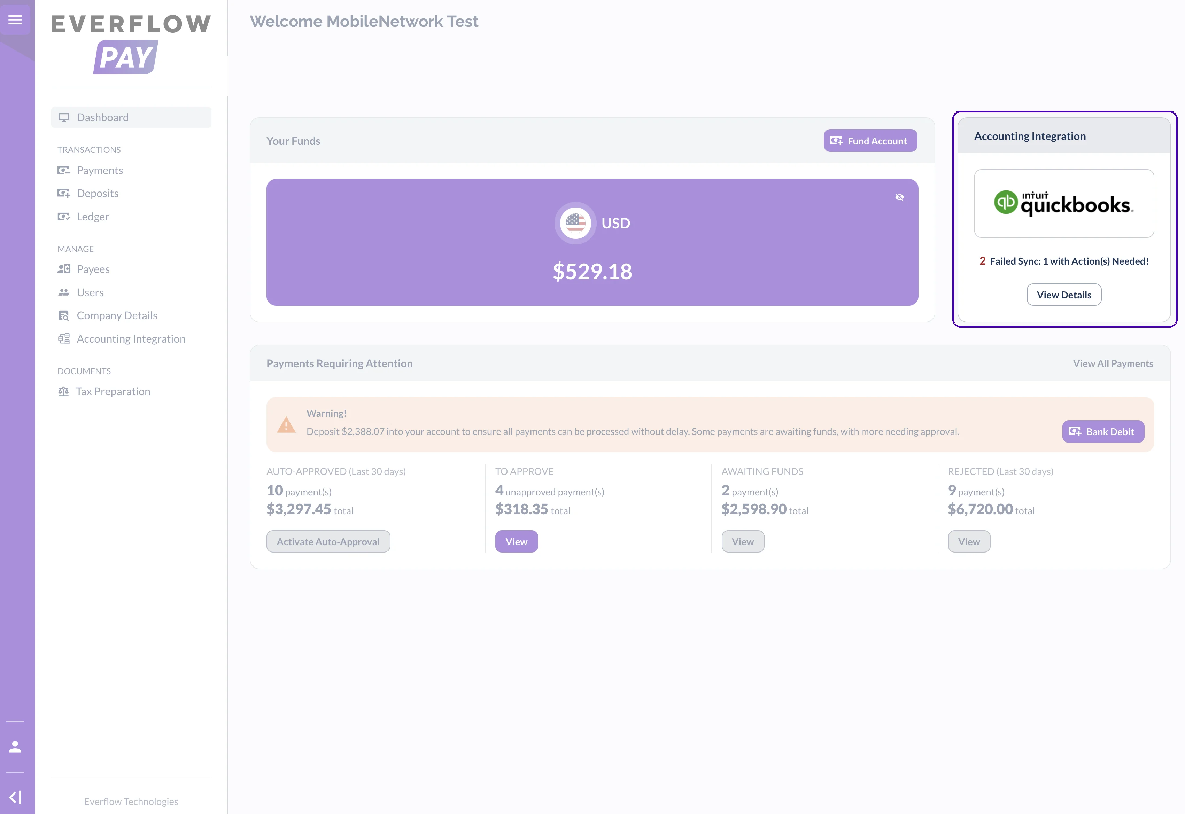Viewport: 1185px width, 814px height.
Task: Go to Dashboard in sidebar
Action: tap(131, 117)
